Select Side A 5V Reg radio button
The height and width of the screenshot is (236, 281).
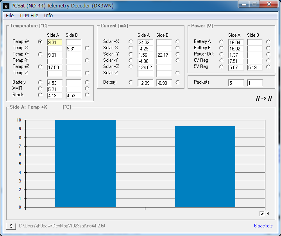pos(222,67)
